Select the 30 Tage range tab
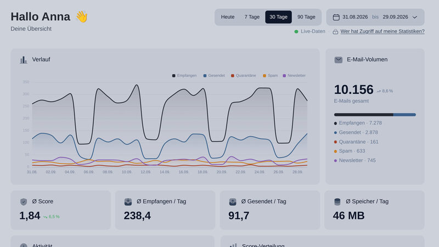The image size is (439, 247). click(x=278, y=17)
